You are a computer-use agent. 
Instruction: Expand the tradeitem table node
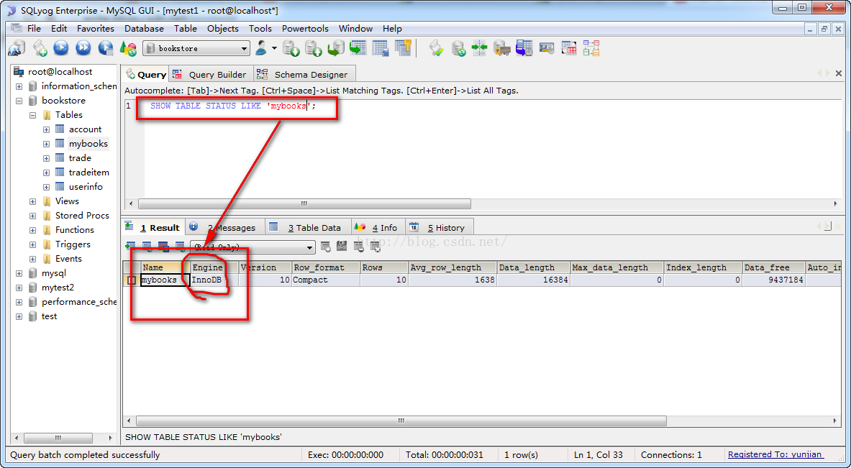46,173
